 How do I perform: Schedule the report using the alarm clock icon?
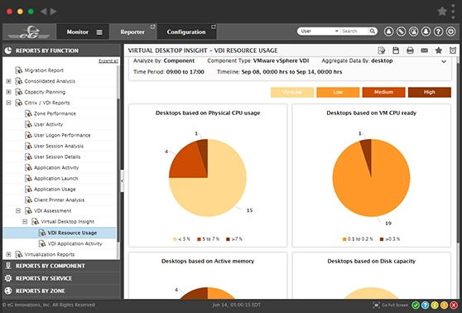click(x=453, y=51)
